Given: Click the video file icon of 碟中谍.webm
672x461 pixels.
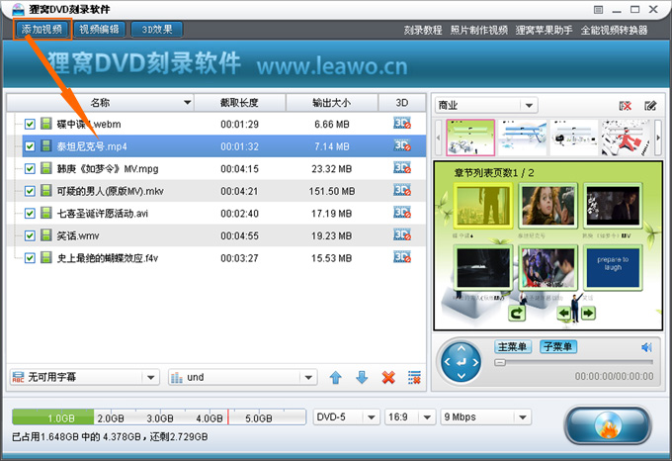Looking at the screenshot, I should (x=46, y=124).
